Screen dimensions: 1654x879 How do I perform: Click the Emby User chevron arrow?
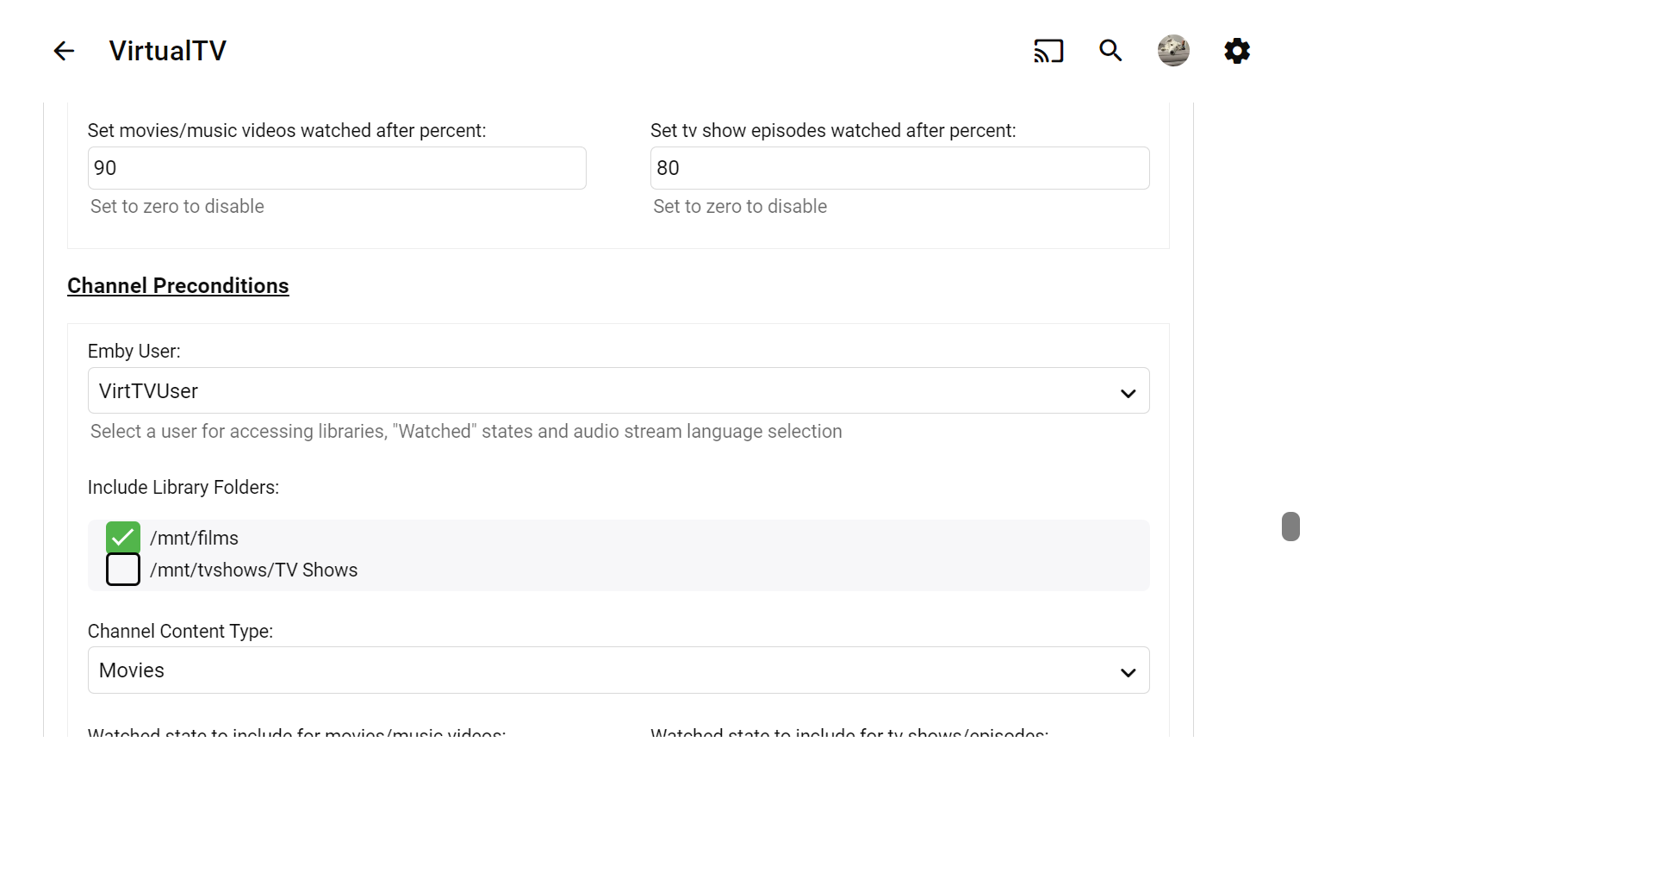tap(1128, 393)
